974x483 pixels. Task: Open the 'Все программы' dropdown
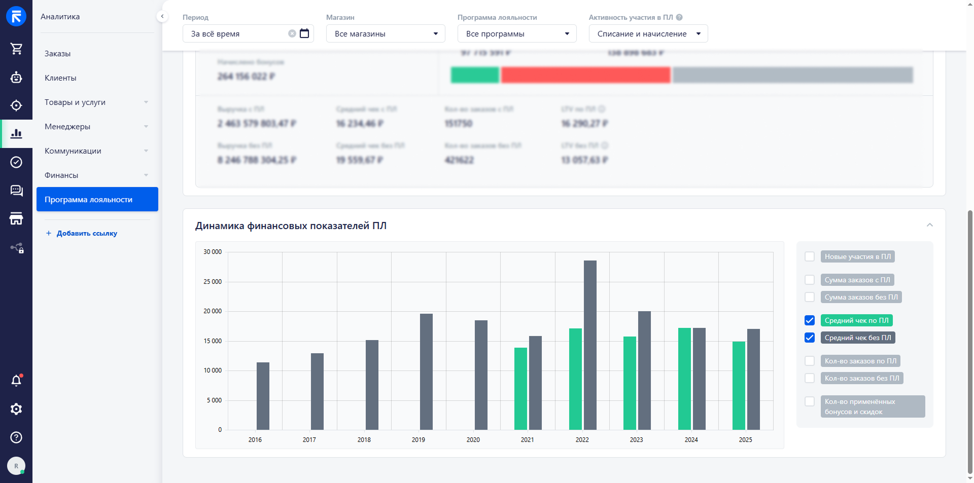point(517,33)
